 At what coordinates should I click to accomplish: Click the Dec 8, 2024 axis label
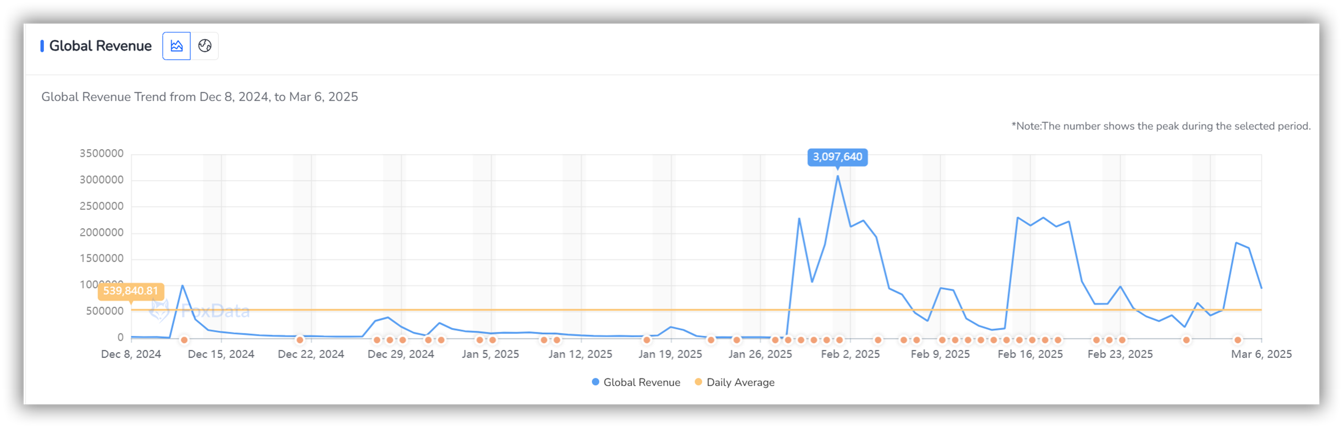pyautogui.click(x=131, y=354)
